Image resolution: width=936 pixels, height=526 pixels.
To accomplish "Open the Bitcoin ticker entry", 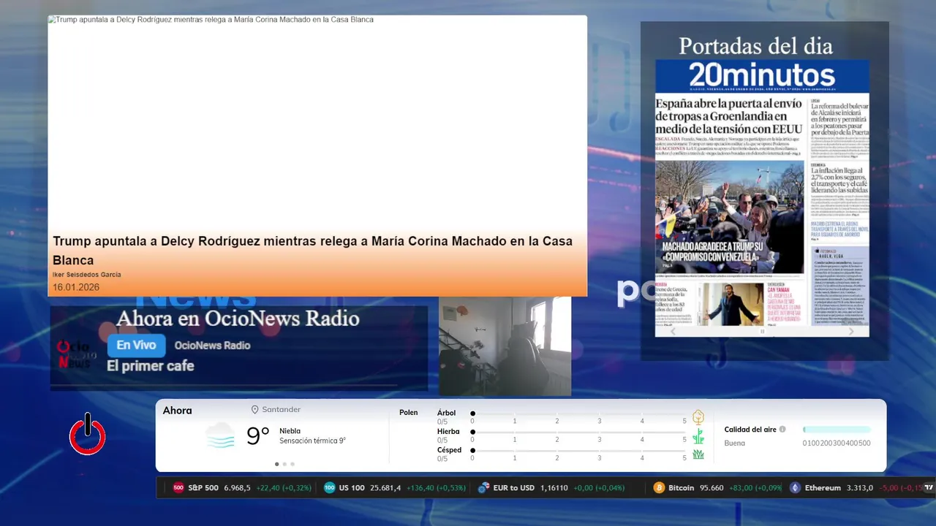I will point(717,488).
